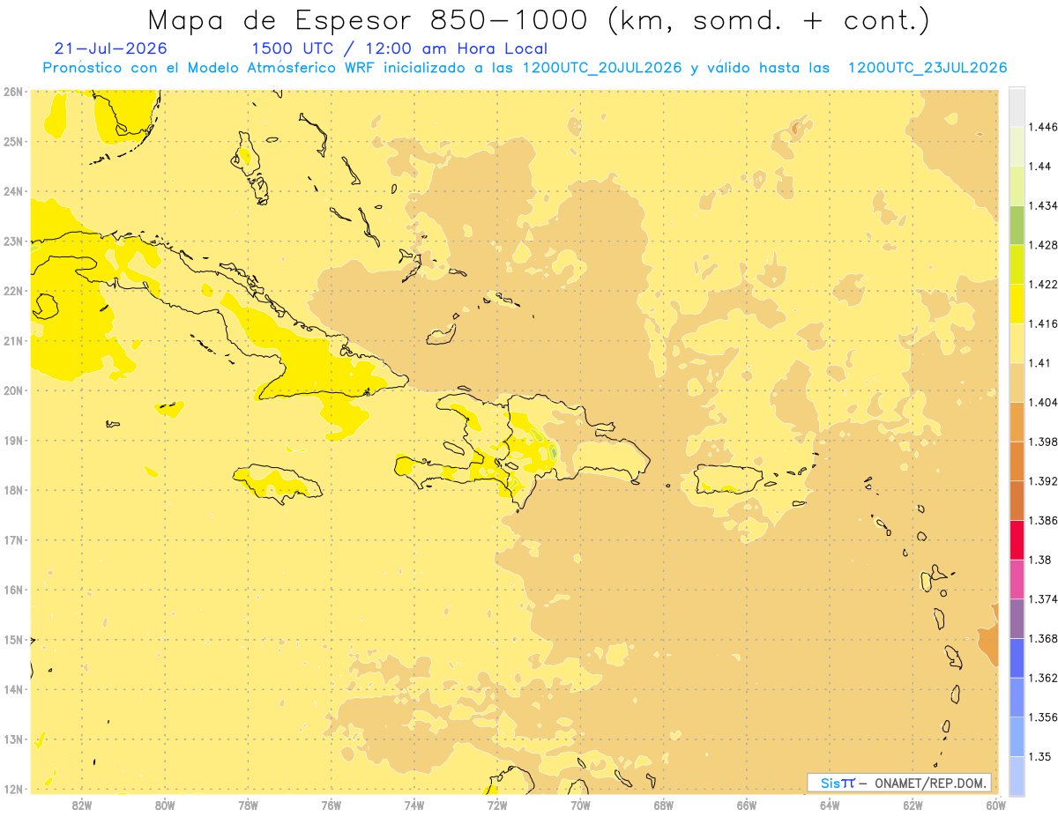The image size is (1058, 817).
Task: Click the longitude label '66W'
Action: click(x=746, y=805)
